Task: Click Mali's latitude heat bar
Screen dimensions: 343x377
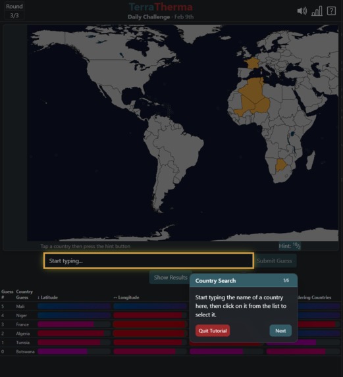Action: [74, 307]
